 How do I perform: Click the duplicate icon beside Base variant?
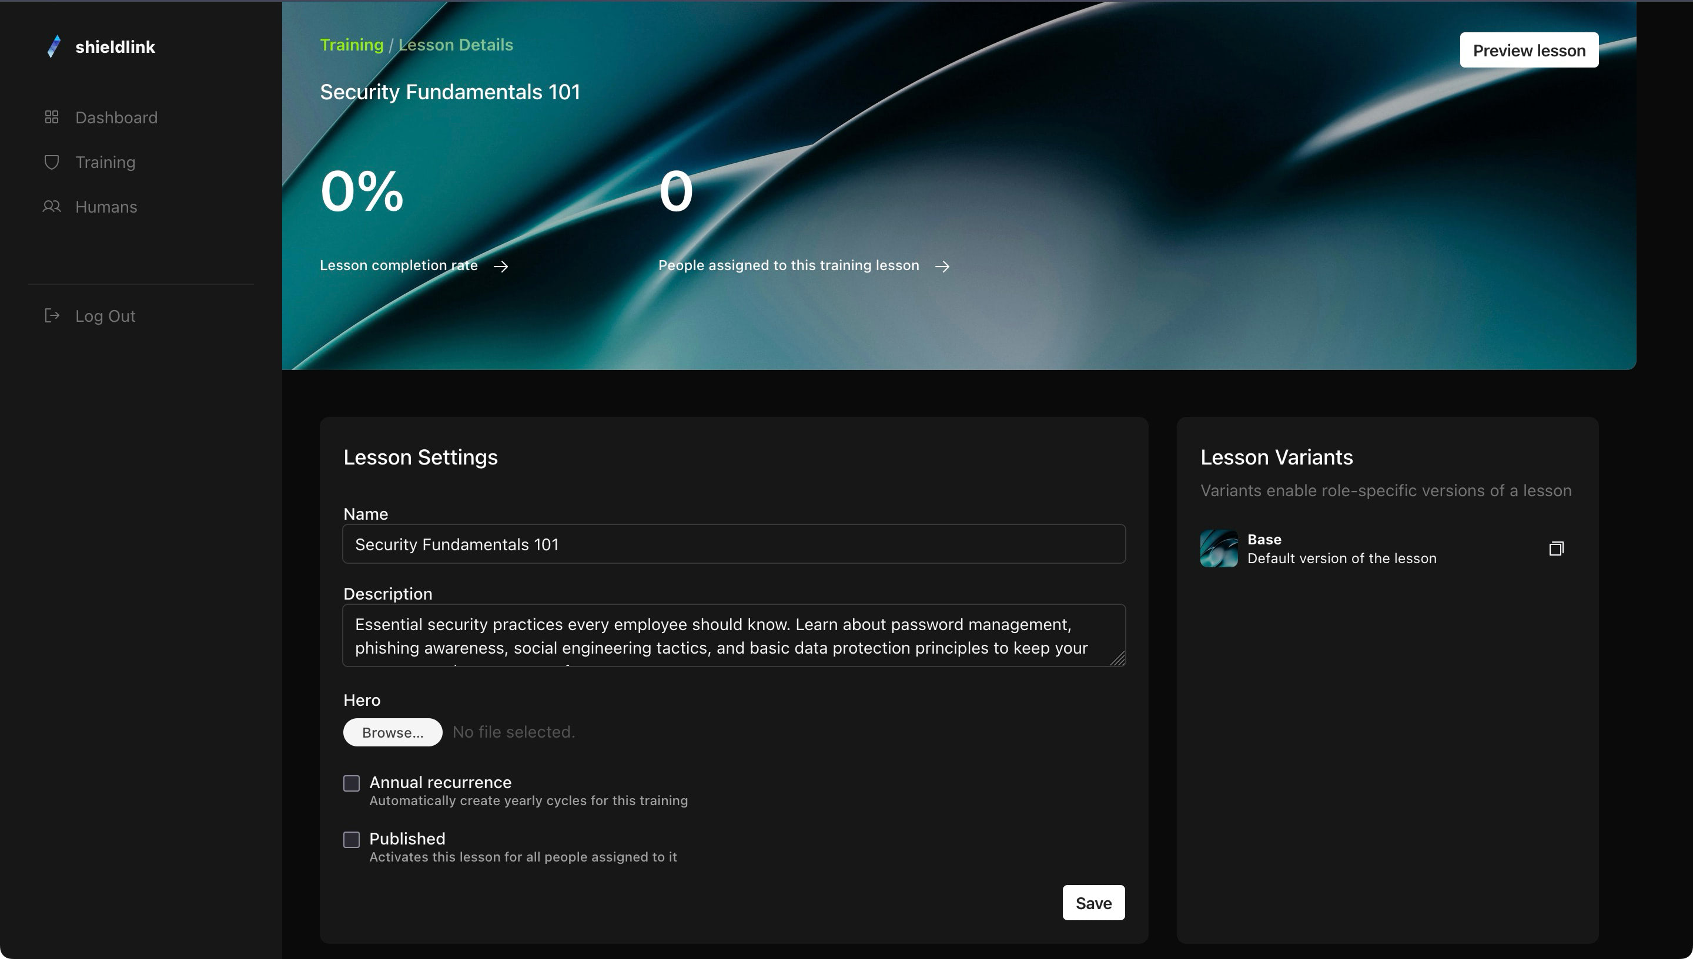pos(1556,549)
